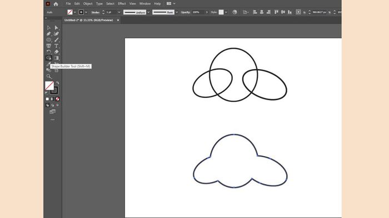The image size is (389, 218).
Task: Select the Ellipse tool
Action: [x=49, y=40]
